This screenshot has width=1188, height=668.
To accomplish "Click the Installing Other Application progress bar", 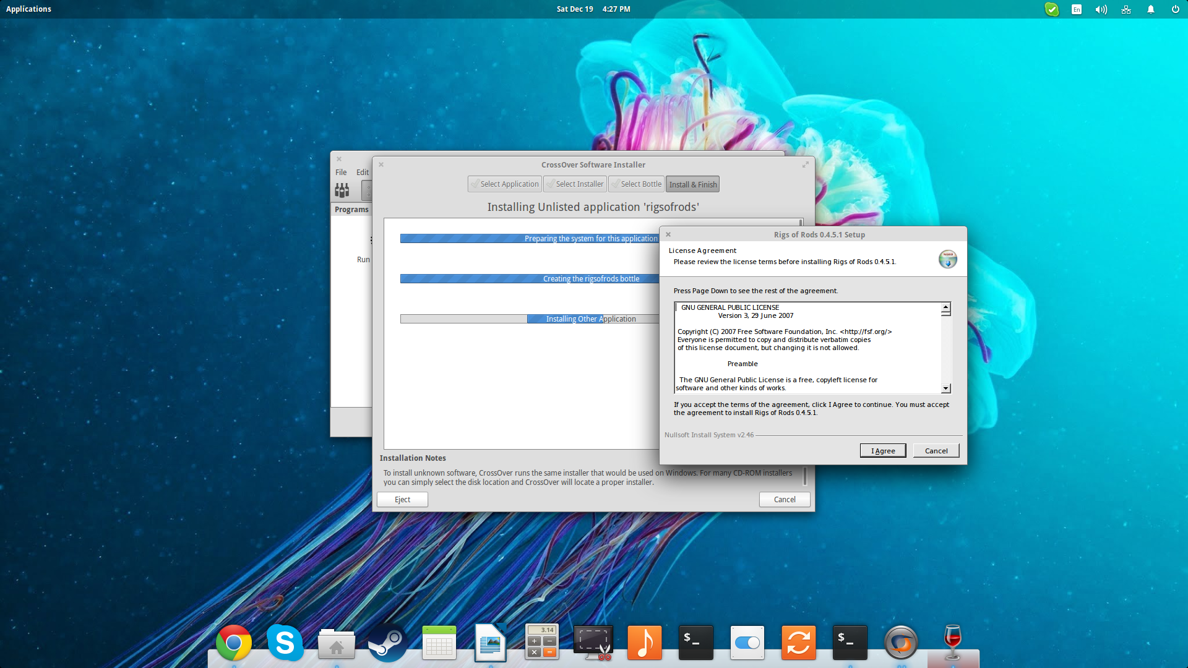I will [530, 319].
